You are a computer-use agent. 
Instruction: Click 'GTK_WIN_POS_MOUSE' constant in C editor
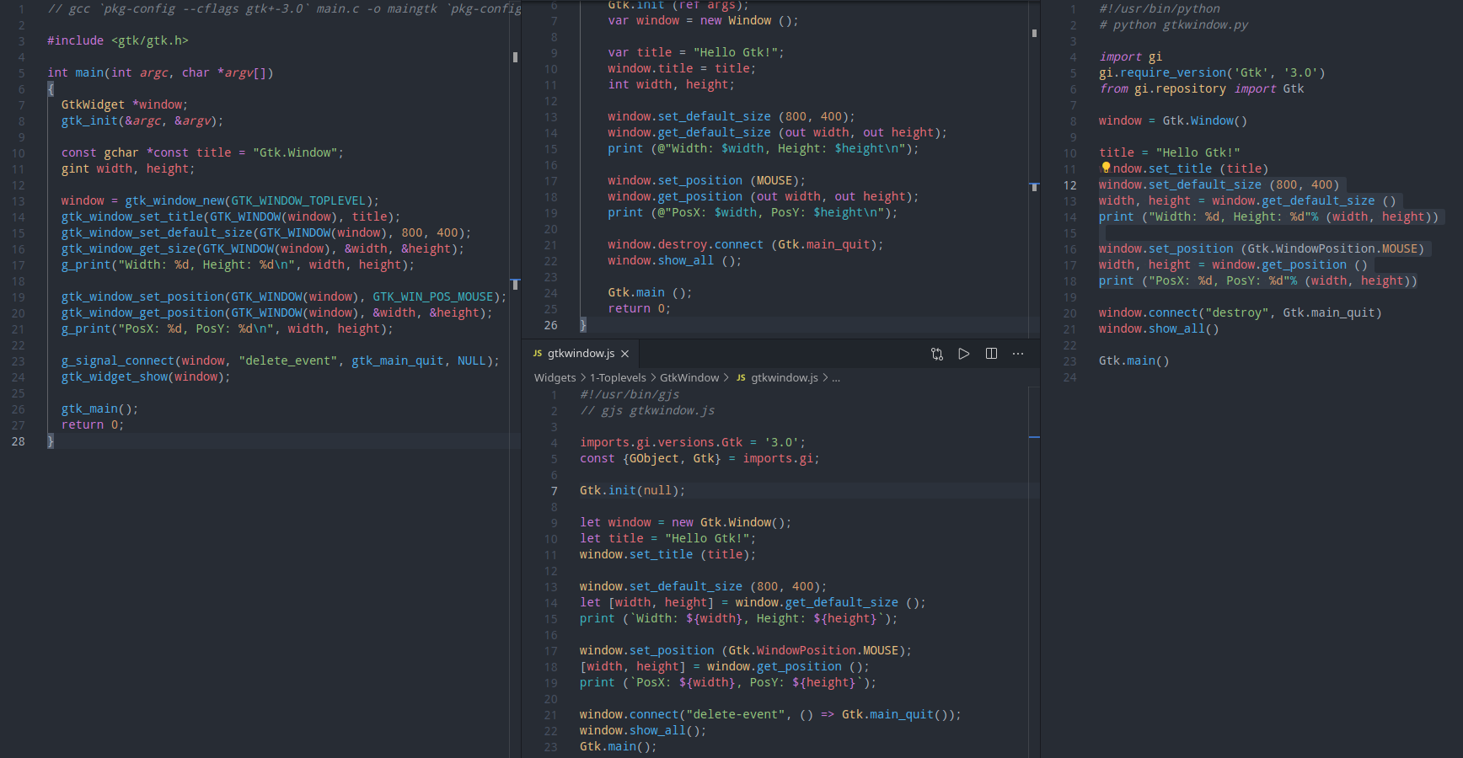pos(433,296)
